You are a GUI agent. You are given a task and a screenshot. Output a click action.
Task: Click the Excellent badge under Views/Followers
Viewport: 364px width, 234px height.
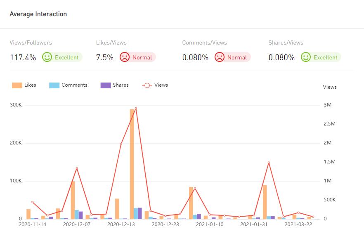66,57
